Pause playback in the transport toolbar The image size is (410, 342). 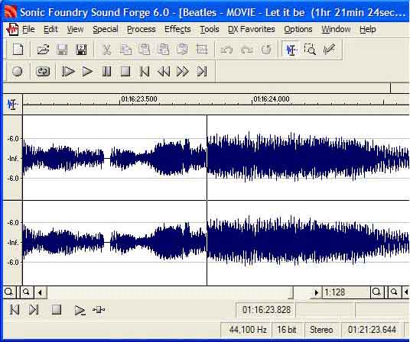106,71
